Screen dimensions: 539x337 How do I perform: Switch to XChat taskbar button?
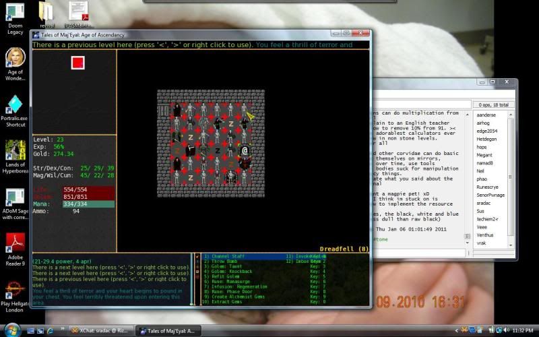click(100, 331)
